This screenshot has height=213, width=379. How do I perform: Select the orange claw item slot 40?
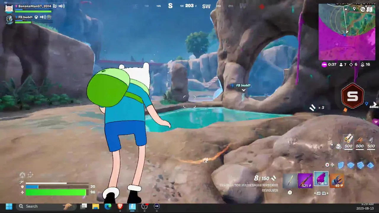point(337,181)
